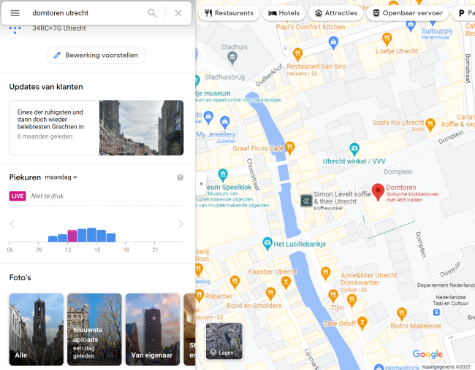The image size is (475, 370).
Task: Go to next day in popular times
Action: [180, 224]
